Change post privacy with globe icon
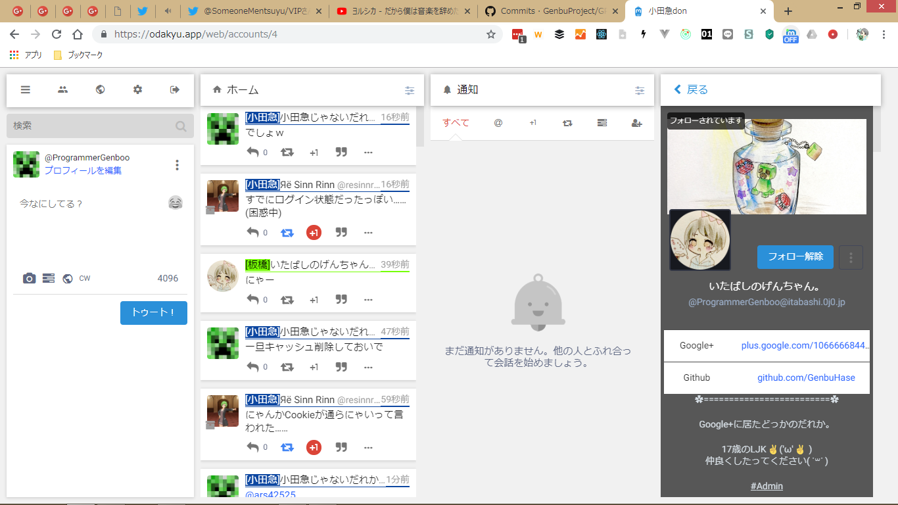898x505 pixels. (67, 279)
